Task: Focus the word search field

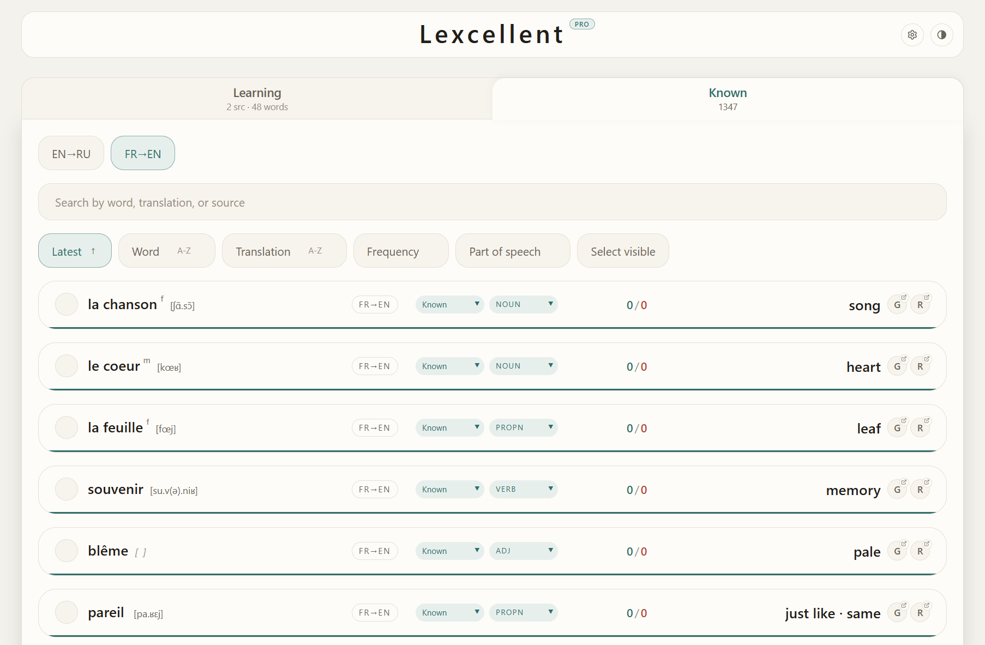Action: point(492,202)
